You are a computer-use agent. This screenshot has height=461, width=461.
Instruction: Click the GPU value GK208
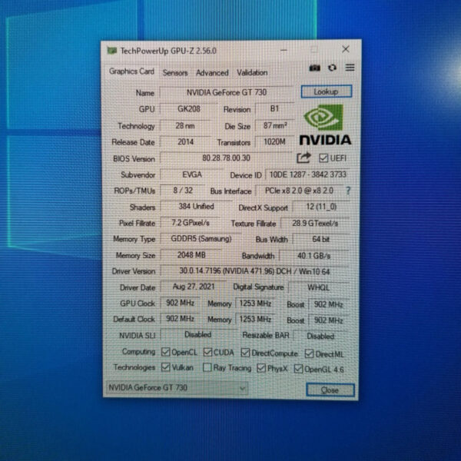pos(189,109)
